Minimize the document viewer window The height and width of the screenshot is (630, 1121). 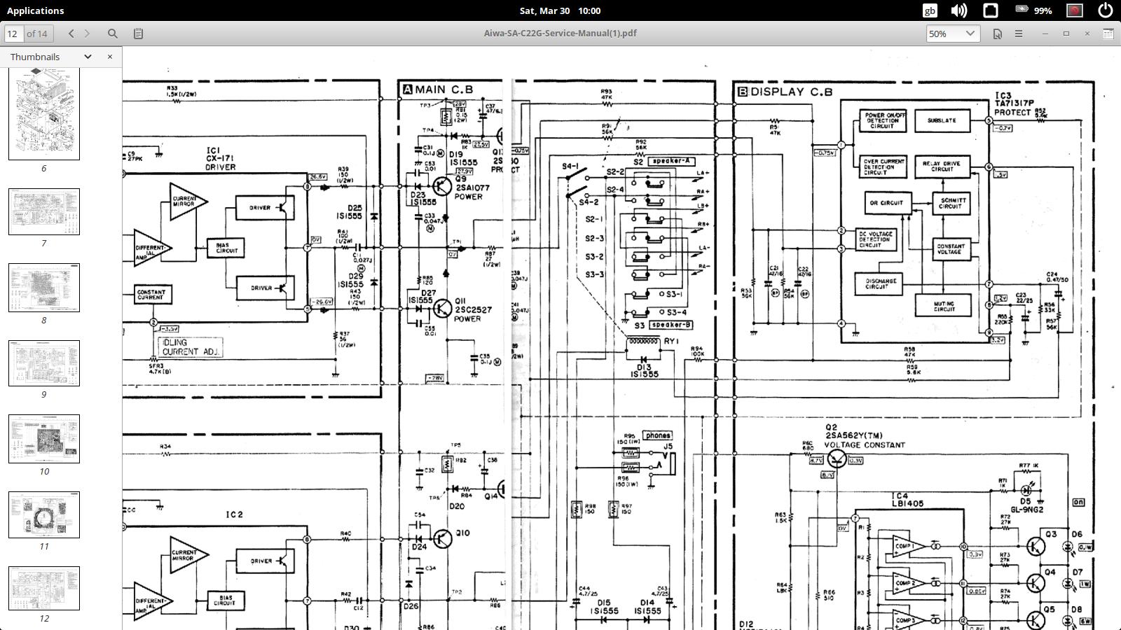[1045, 33]
